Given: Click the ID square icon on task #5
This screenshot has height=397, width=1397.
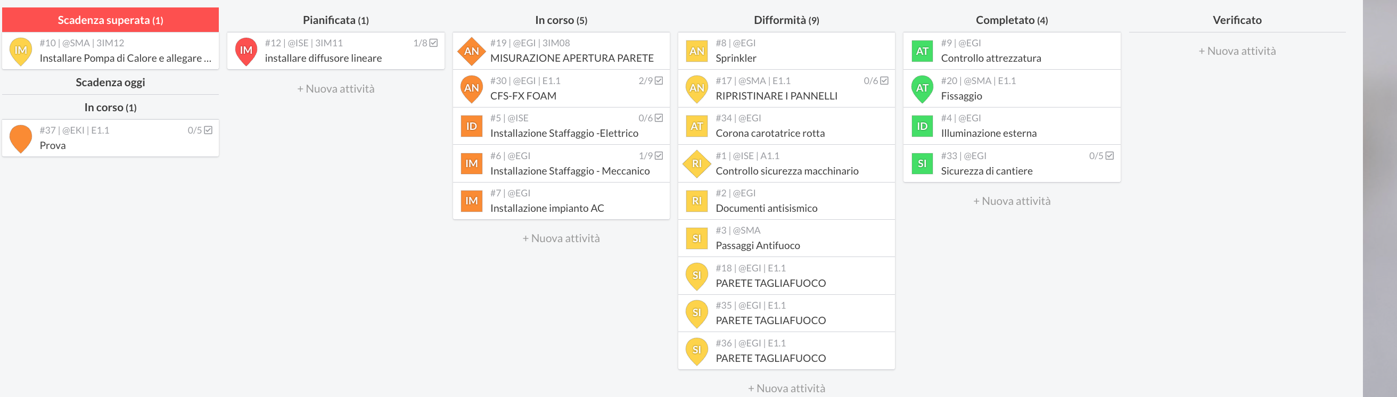Looking at the screenshot, I should (471, 126).
